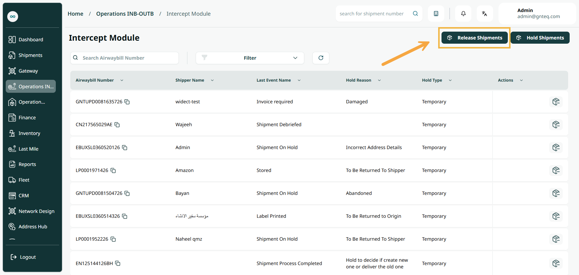Expand the Actions column chevron
The image size is (579, 275).
(x=521, y=80)
